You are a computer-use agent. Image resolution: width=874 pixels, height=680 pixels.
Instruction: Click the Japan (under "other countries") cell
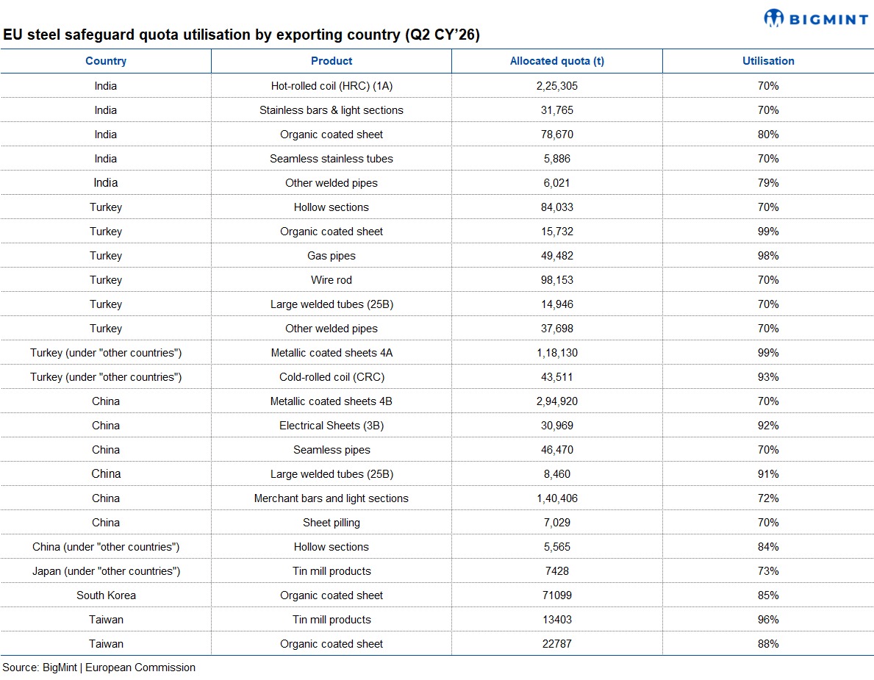[106, 571]
